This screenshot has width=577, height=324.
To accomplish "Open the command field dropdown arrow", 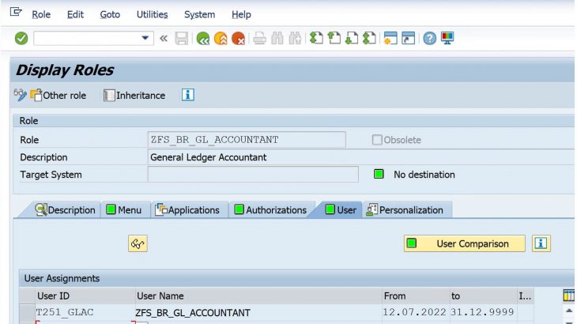I will pyautogui.click(x=145, y=38).
